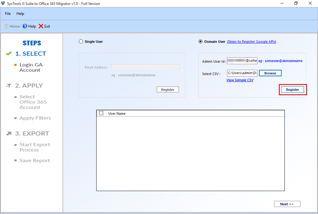Click the Select Office 365 Account step

33,102
